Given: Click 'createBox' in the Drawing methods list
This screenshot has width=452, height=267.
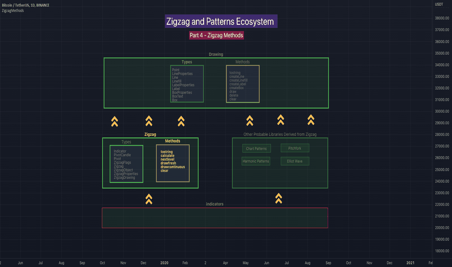Looking at the screenshot, I should point(236,88).
